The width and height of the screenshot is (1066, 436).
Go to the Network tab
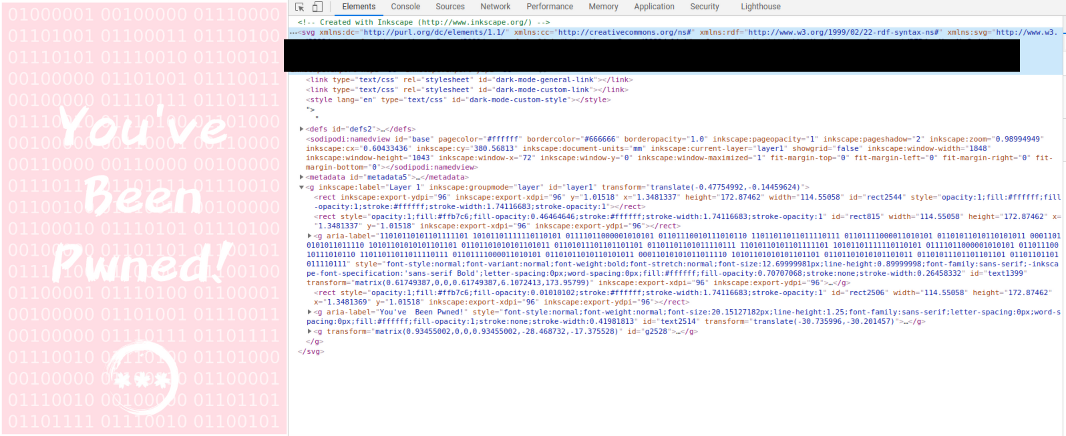[x=495, y=7]
